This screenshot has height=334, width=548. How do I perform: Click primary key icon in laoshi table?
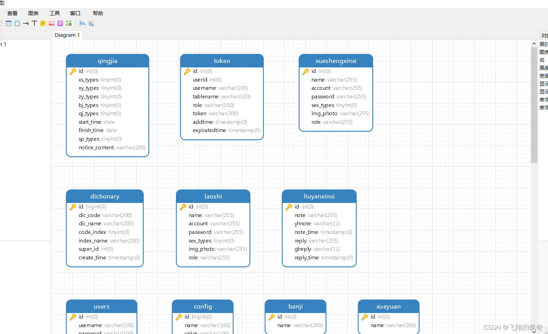pyautogui.click(x=183, y=207)
